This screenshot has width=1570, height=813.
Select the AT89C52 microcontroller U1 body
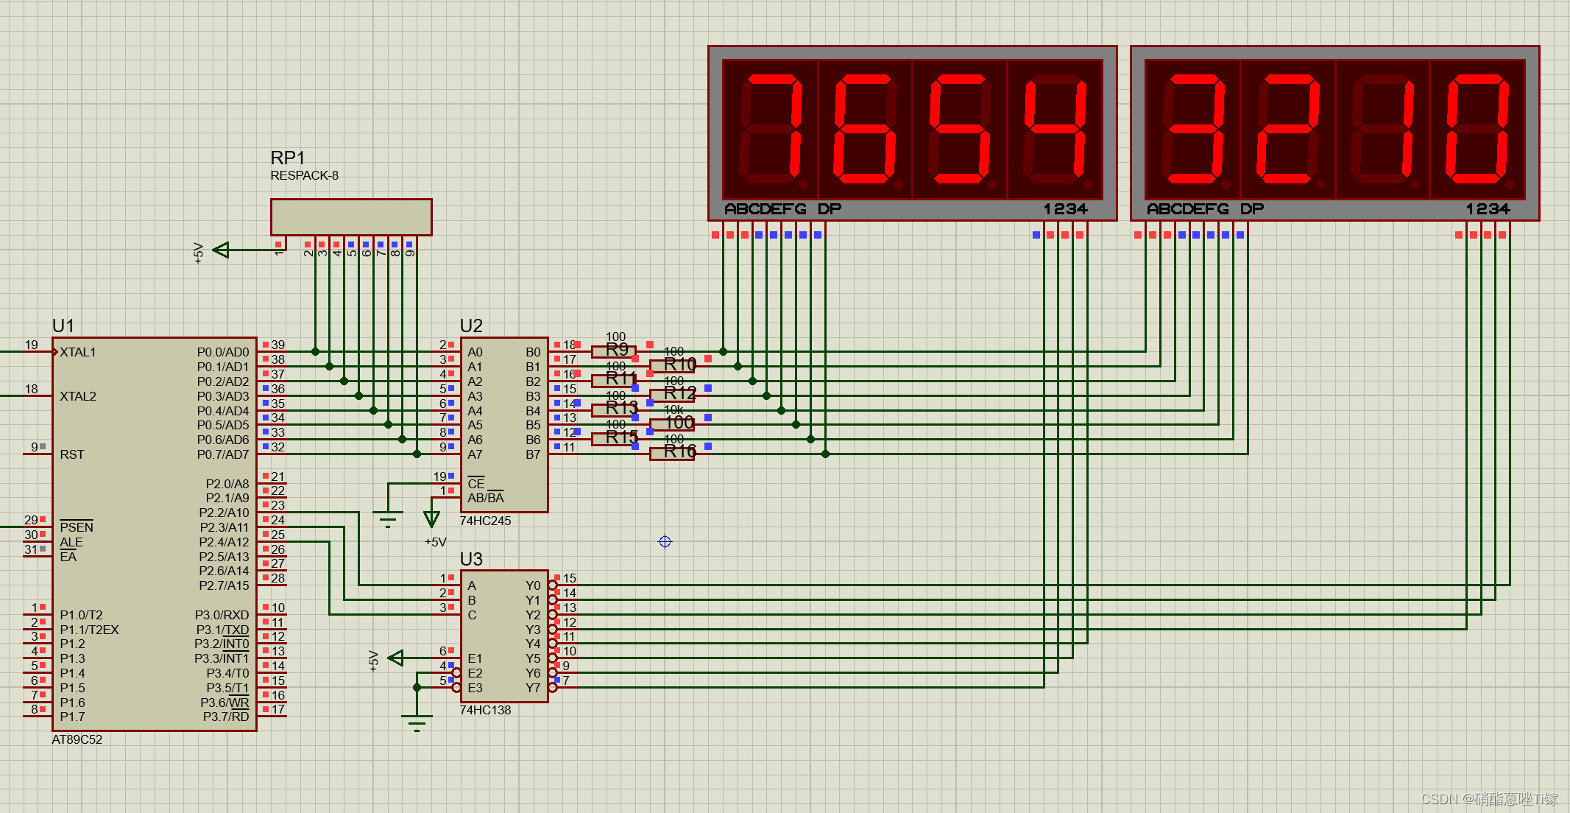point(155,534)
